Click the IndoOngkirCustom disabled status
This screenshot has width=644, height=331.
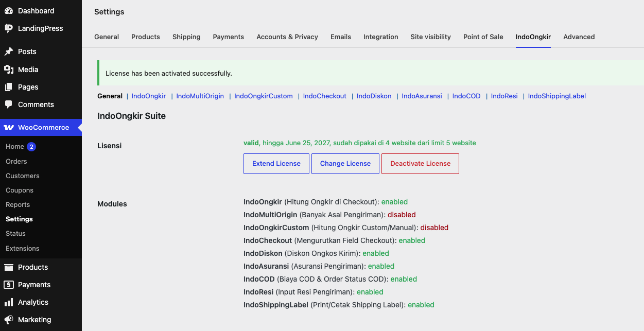[434, 228]
